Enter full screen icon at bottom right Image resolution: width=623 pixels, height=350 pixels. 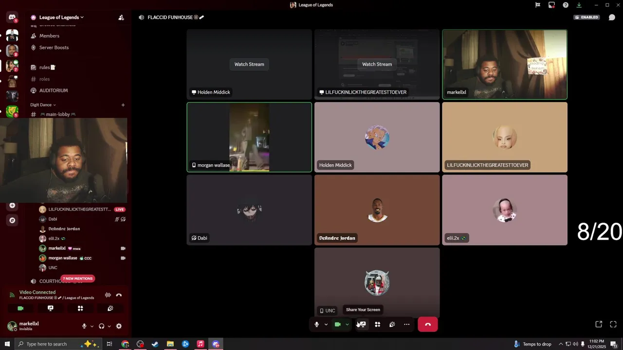click(x=613, y=324)
